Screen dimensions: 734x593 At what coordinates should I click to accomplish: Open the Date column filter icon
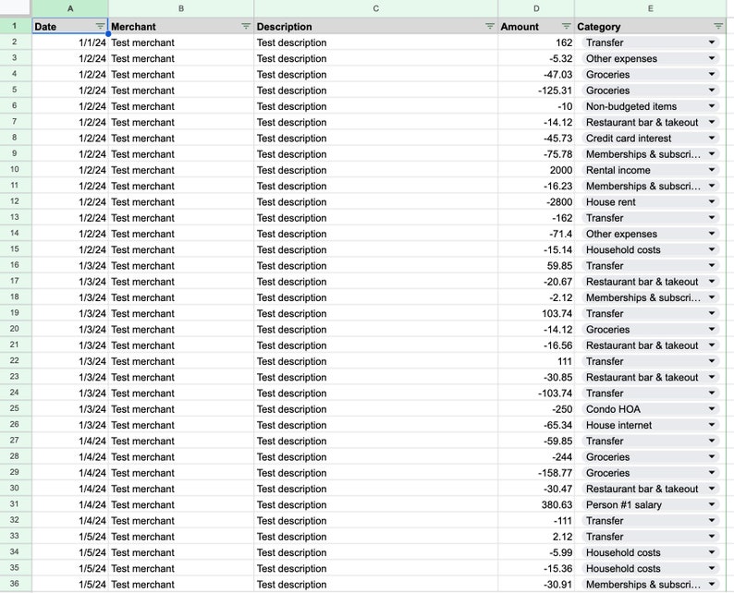click(x=100, y=26)
